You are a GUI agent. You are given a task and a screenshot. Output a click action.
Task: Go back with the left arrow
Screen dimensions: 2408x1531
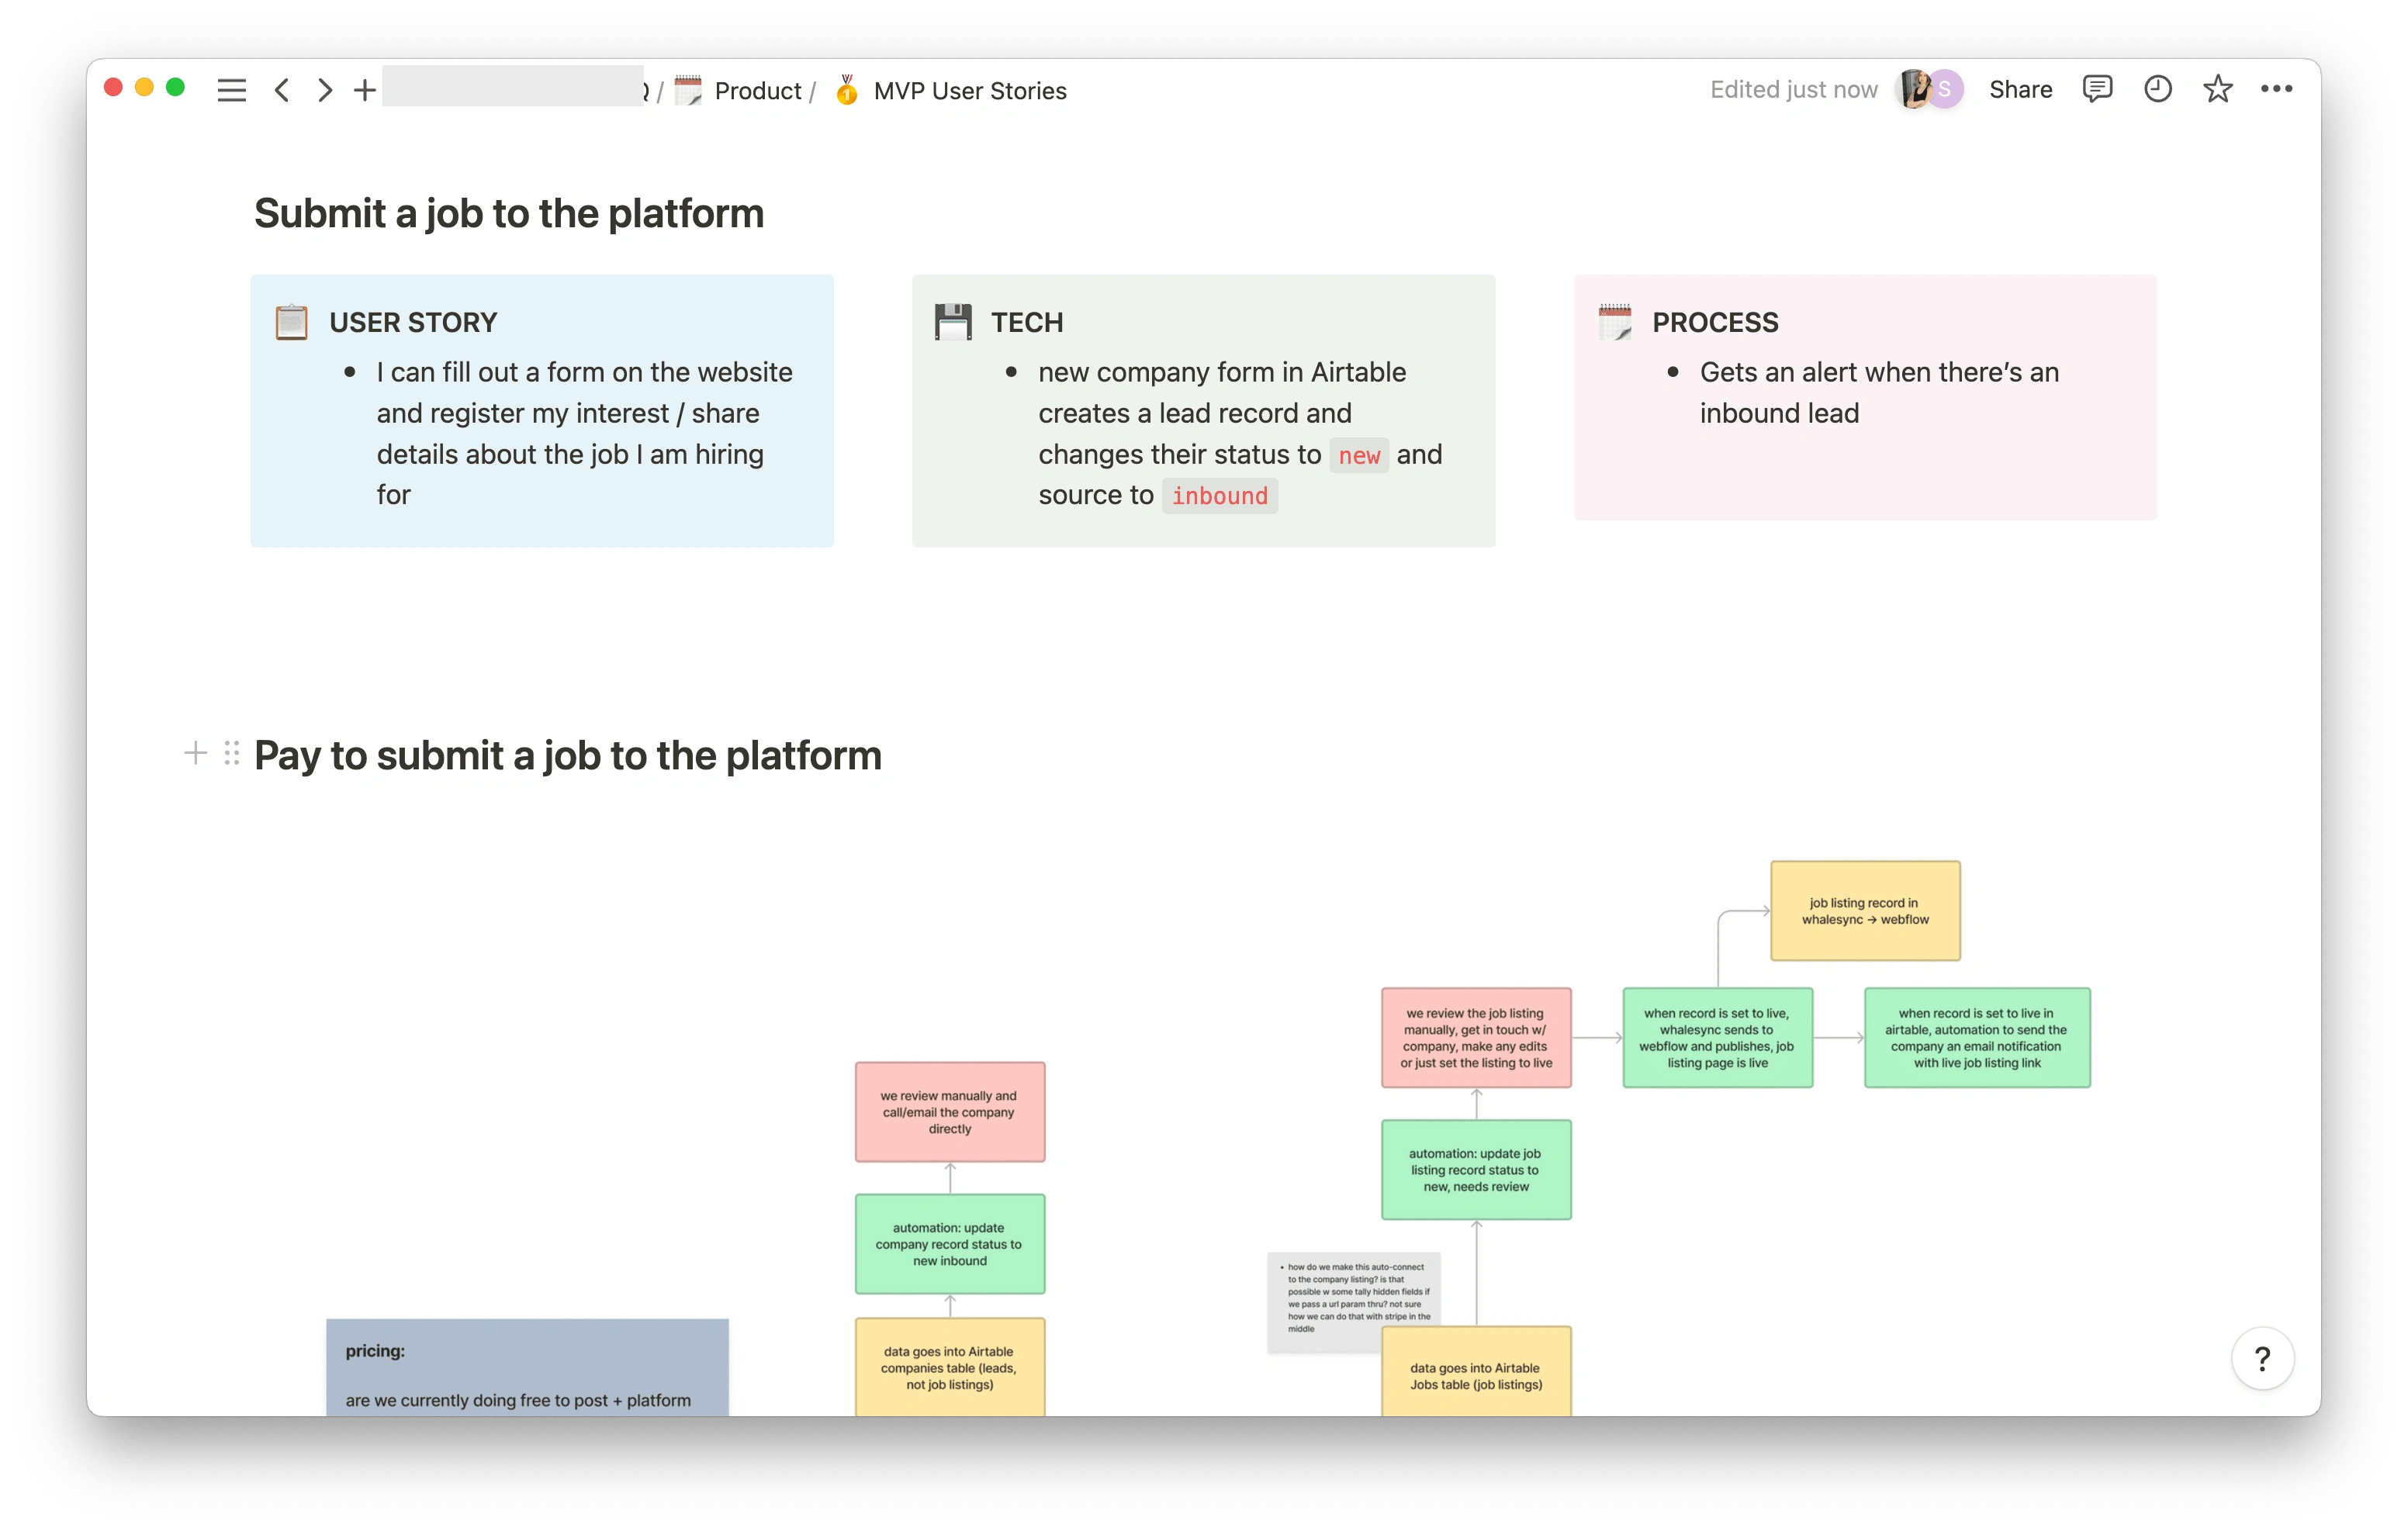pos(283,90)
